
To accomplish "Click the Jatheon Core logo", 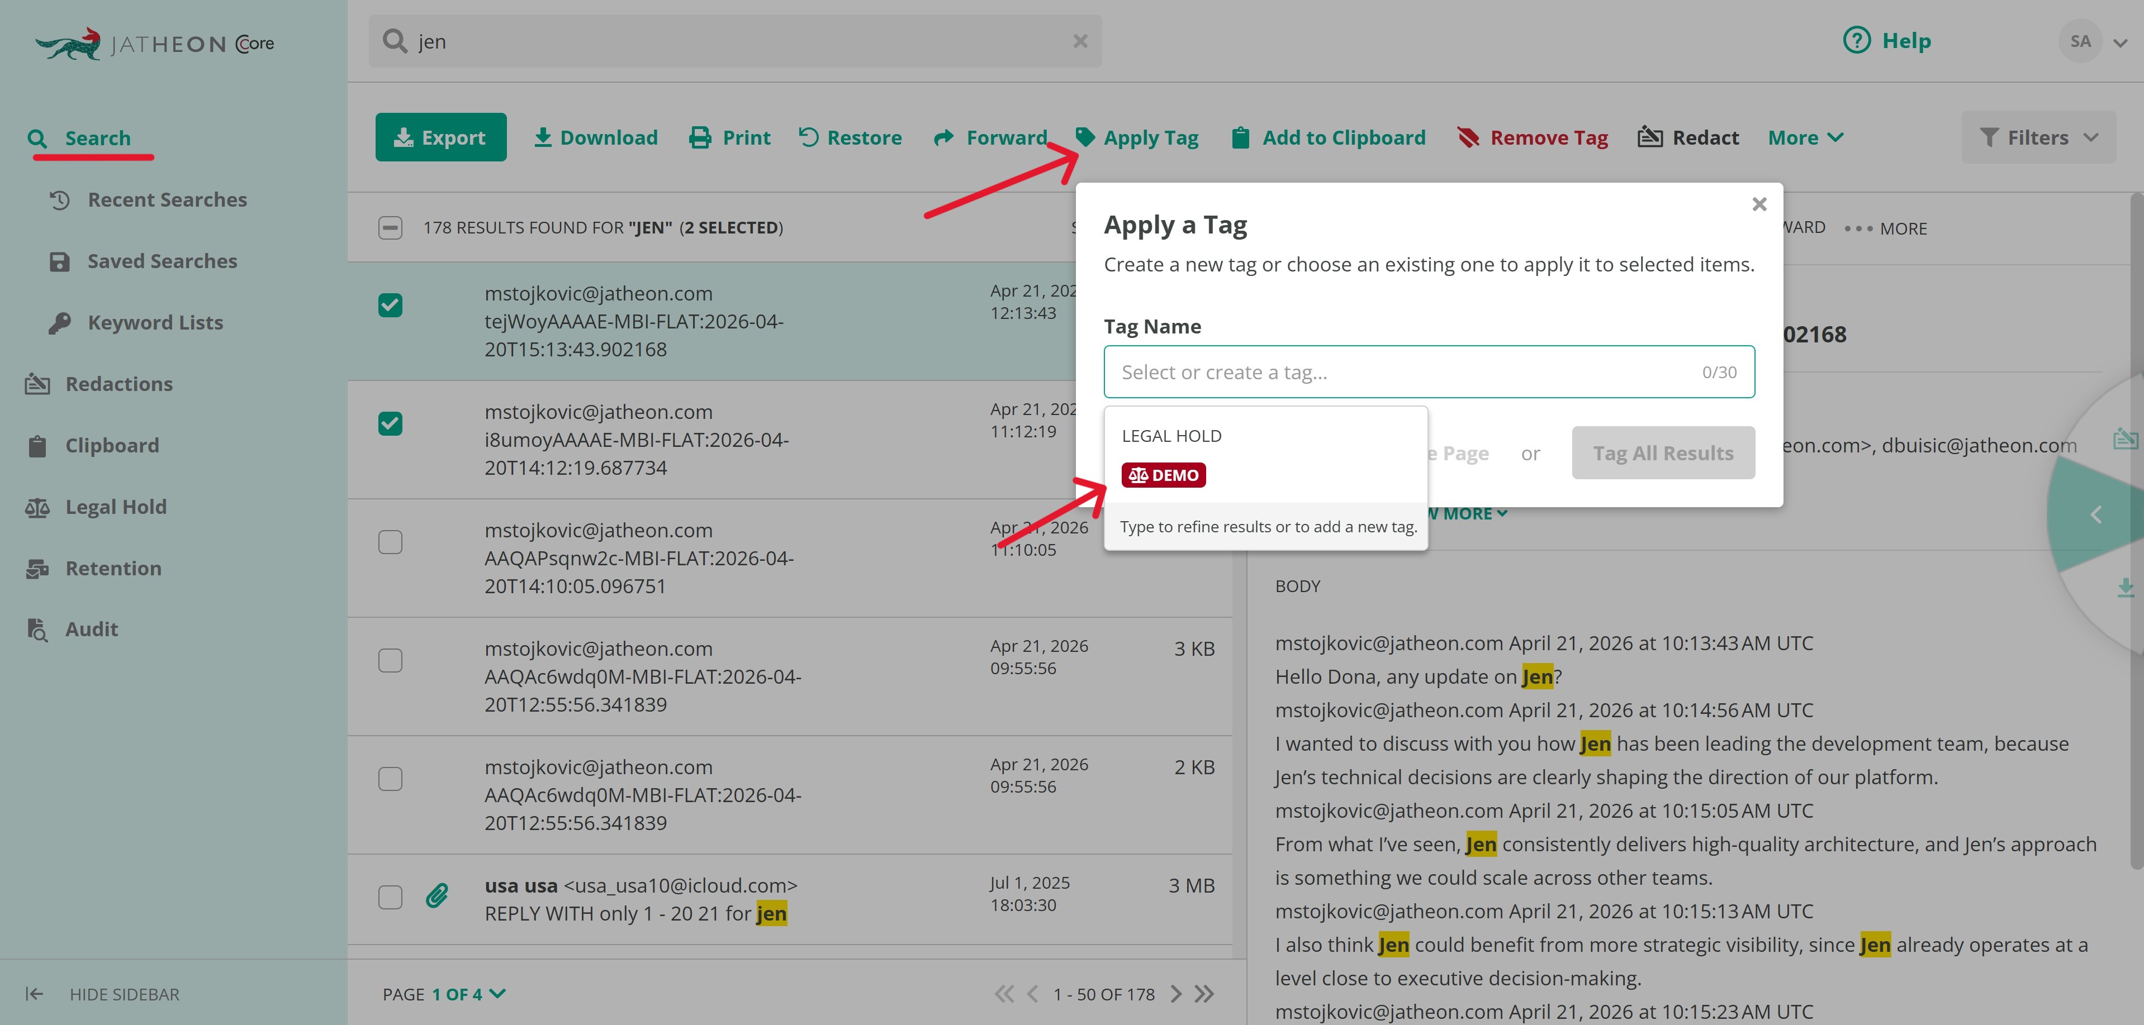I will (x=155, y=43).
